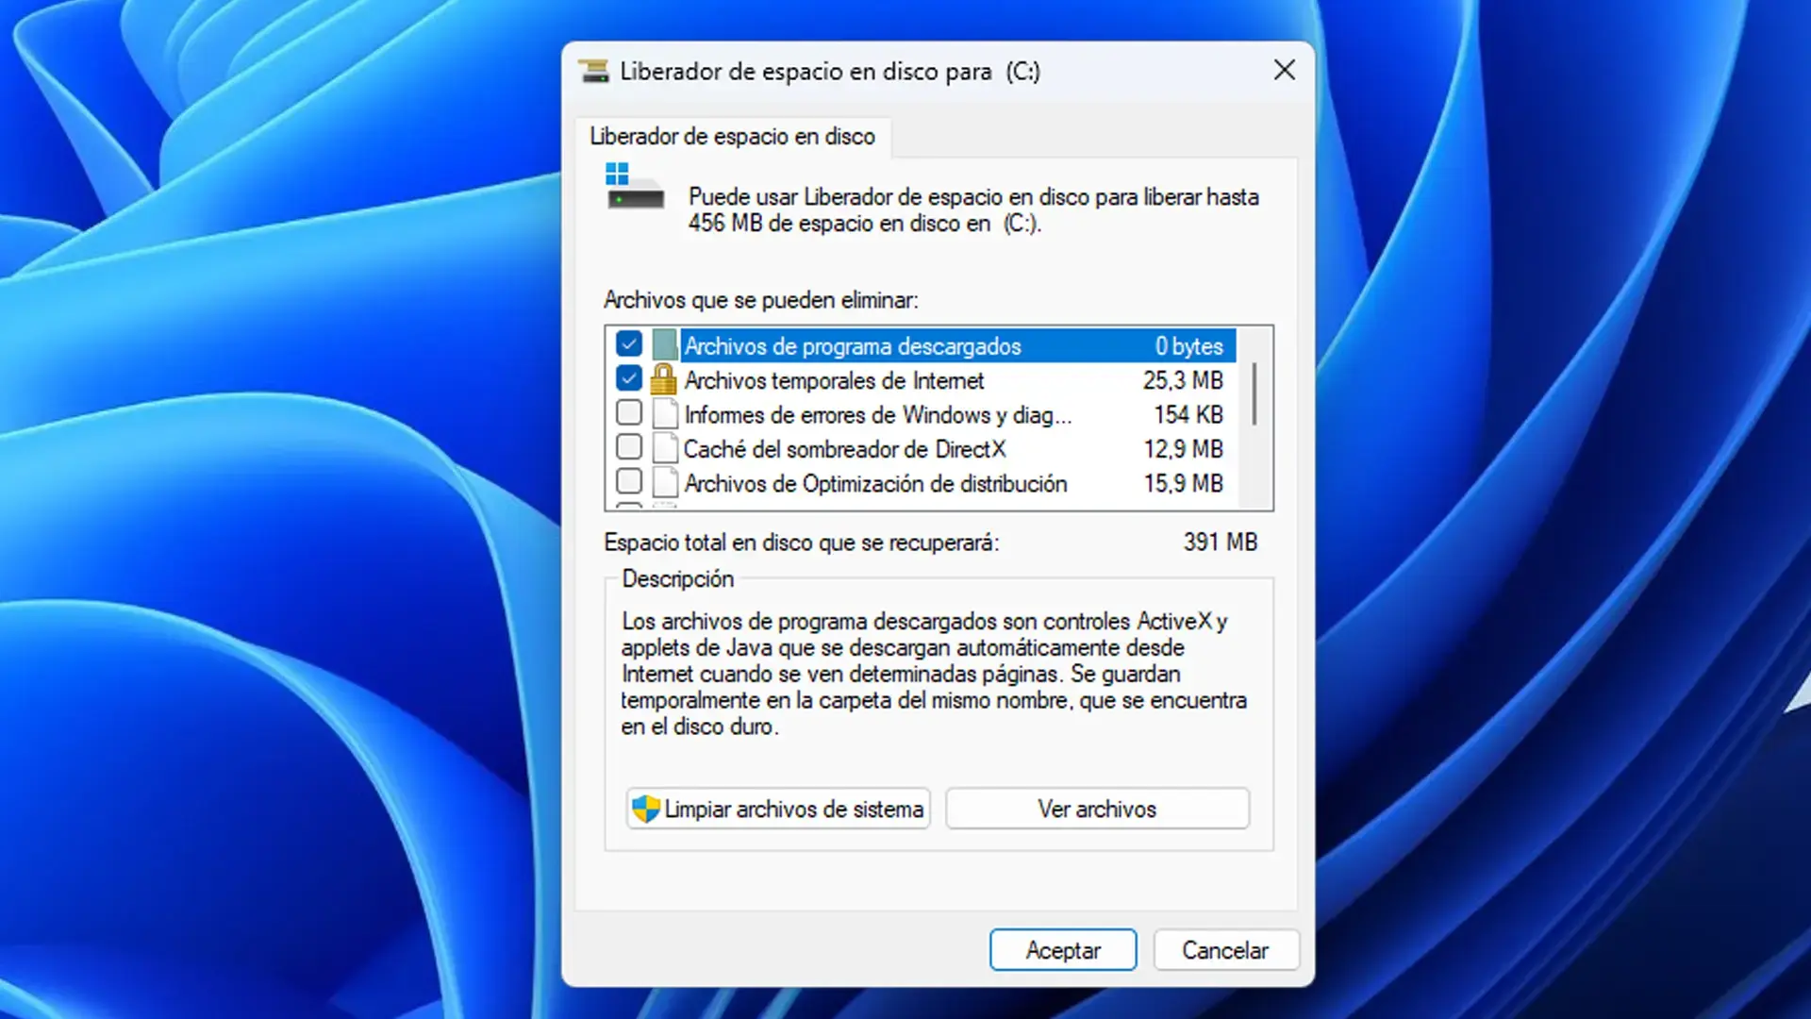The image size is (1811, 1019).
Task: Click the file list vertical scrollbar
Action: click(x=1254, y=394)
